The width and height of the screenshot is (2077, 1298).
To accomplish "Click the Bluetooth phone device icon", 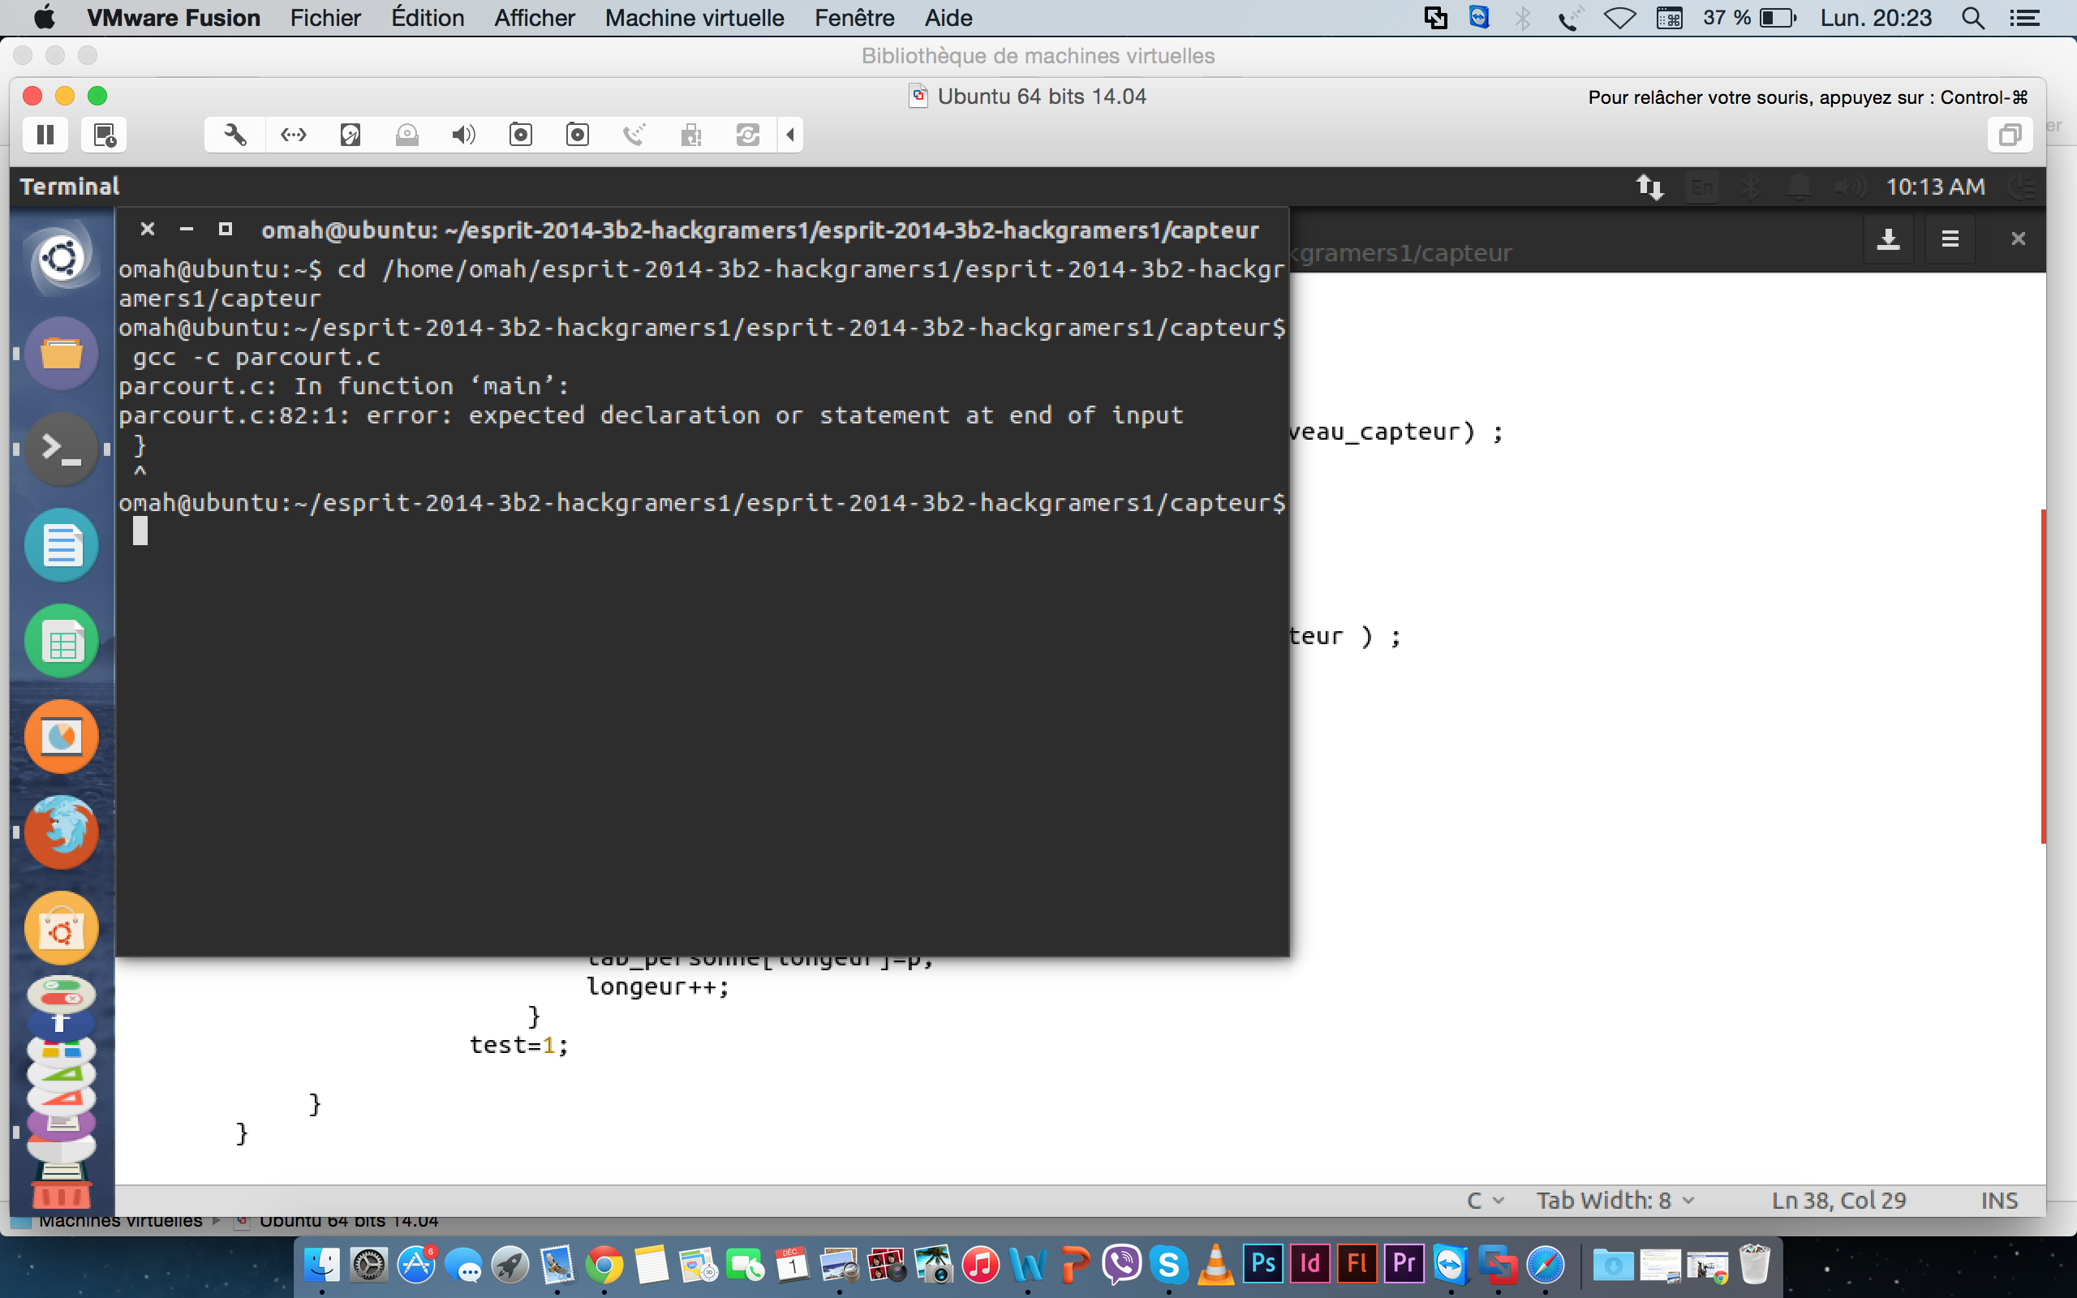I will (x=634, y=135).
